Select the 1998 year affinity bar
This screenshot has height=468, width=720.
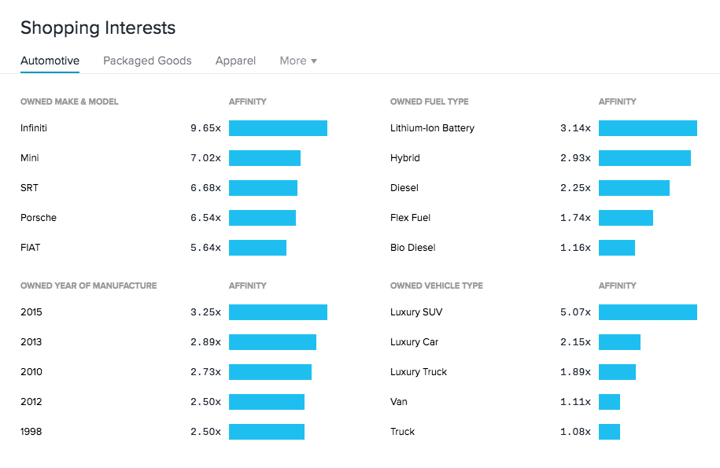click(267, 432)
